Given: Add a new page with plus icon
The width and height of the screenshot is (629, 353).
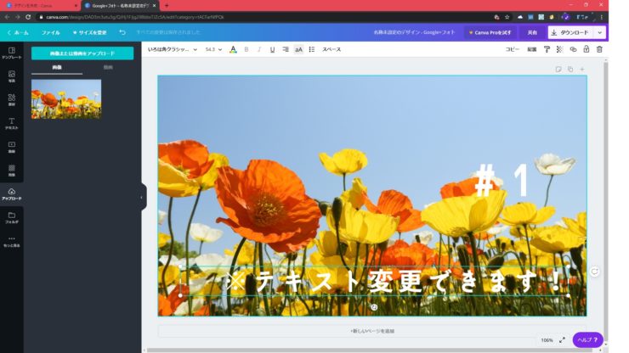Looking at the screenshot, I should pyautogui.click(x=582, y=70).
